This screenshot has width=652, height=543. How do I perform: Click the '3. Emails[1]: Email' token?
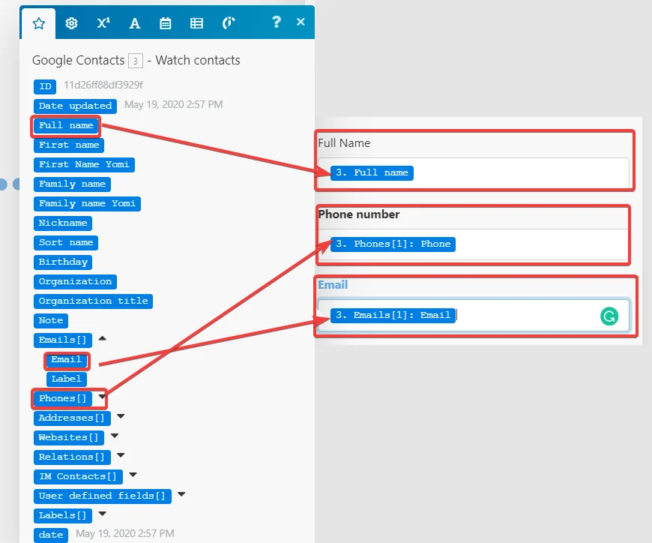point(393,316)
